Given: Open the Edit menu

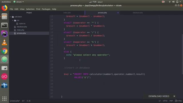Looking at the screenshot, I should (16, 9).
